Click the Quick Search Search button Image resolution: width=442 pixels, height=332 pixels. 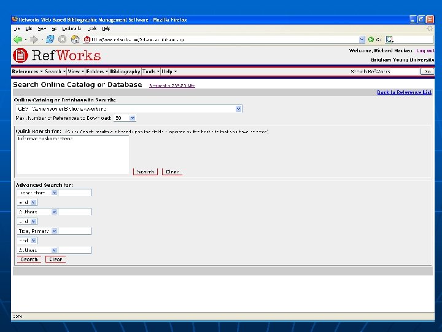coord(145,172)
